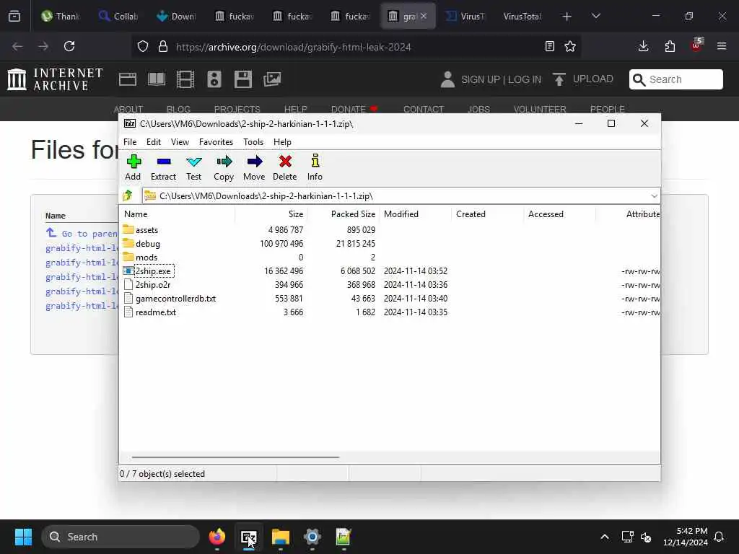Open the CONTACT nav link

click(424, 110)
